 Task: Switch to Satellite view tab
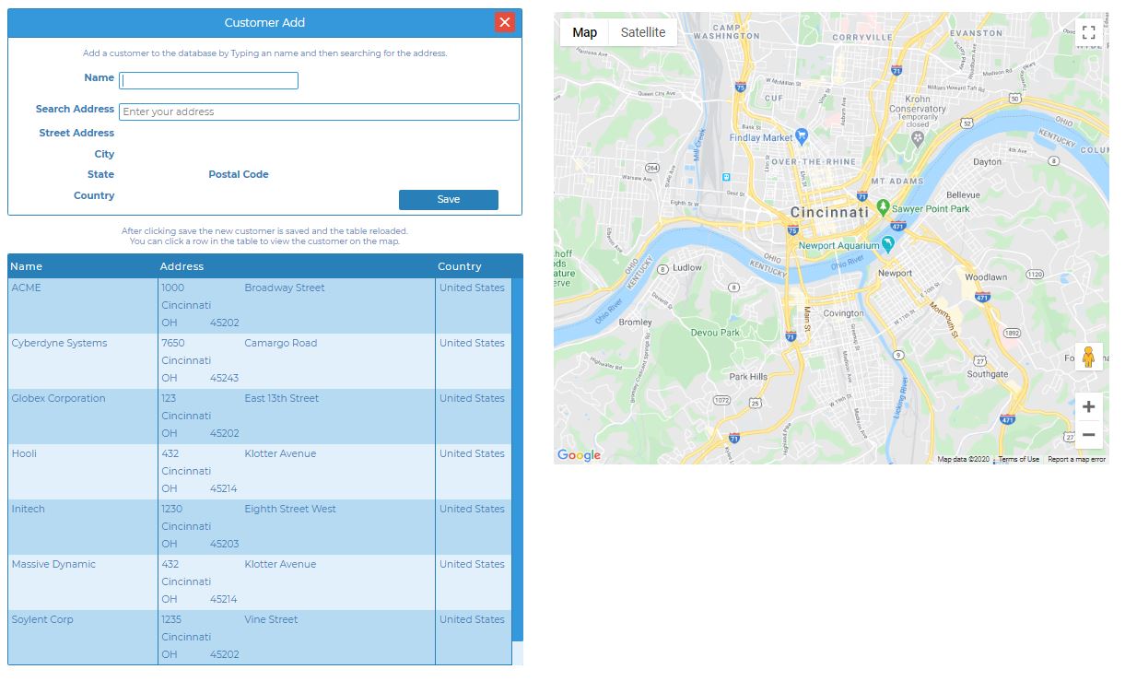coord(643,32)
